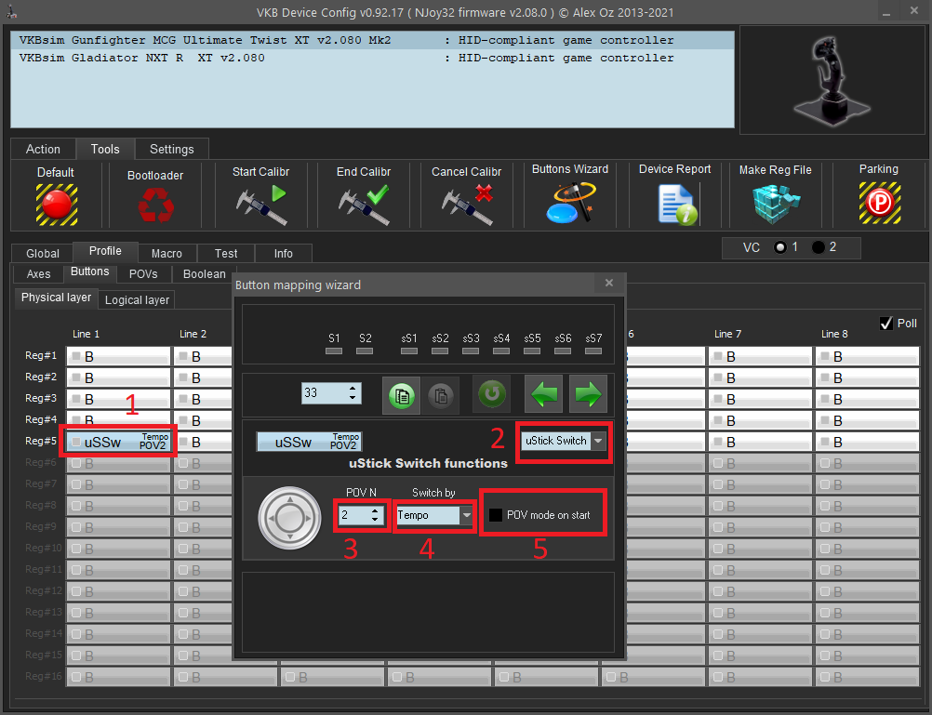Select VKBsim Gunfighter MCG Ultimate device
The height and width of the screenshot is (715, 932).
pos(372,40)
